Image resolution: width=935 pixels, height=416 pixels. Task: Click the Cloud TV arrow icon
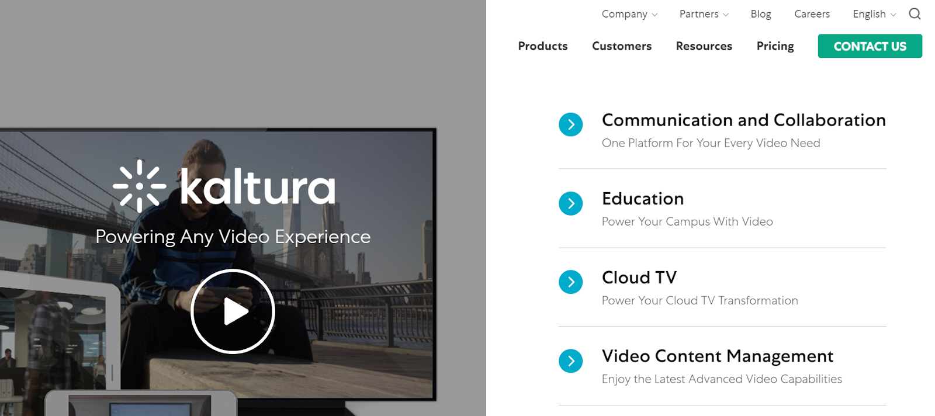[570, 282]
